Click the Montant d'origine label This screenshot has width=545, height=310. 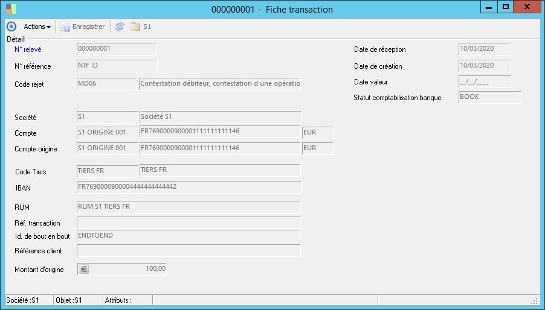(39, 270)
